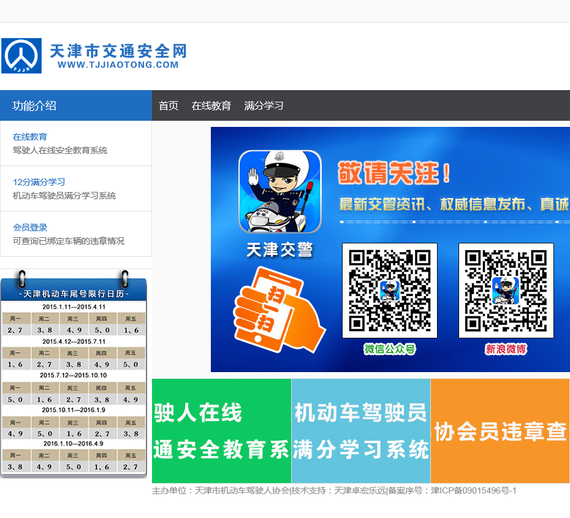
Task: Click the orange 扫一扫 phone scan icon
Action: pos(279,310)
